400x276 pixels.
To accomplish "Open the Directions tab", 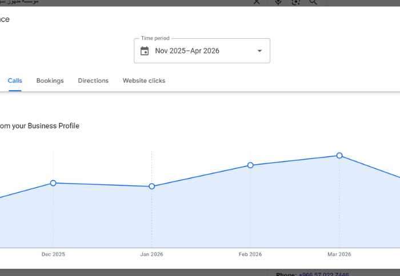I will tap(93, 81).
